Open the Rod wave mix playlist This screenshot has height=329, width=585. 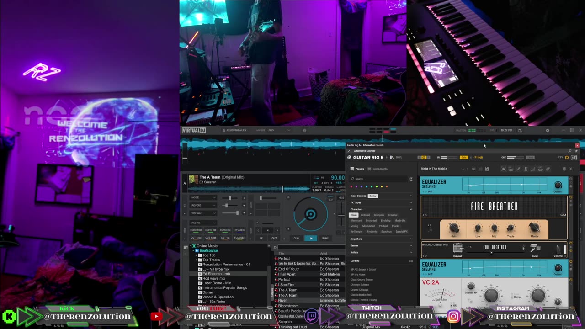pyautogui.click(x=213, y=278)
